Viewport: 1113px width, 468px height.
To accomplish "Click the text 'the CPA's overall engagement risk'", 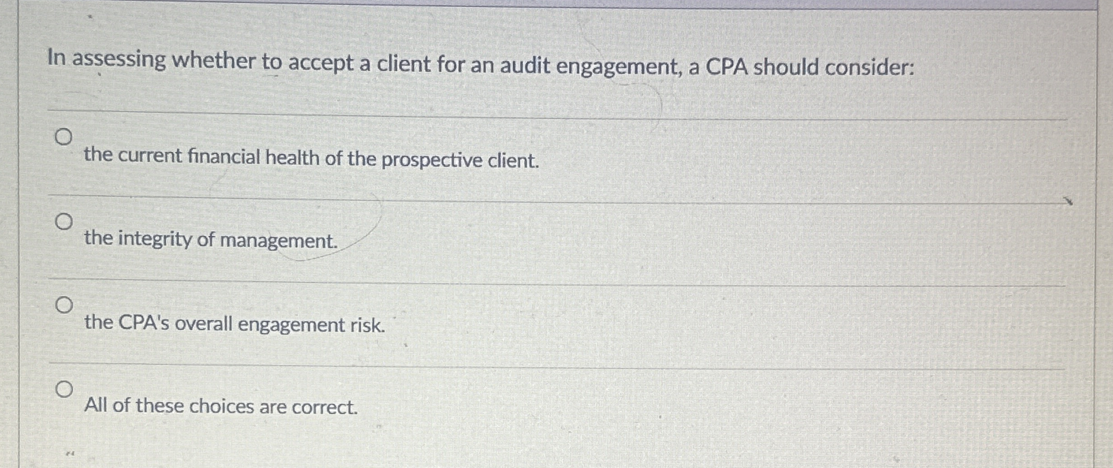I will [234, 323].
